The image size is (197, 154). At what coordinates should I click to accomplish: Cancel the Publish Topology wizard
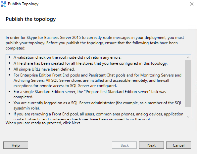coord(178,145)
